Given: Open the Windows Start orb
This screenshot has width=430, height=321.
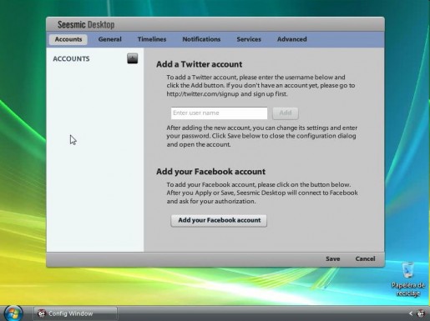Looking at the screenshot, I should (13, 313).
